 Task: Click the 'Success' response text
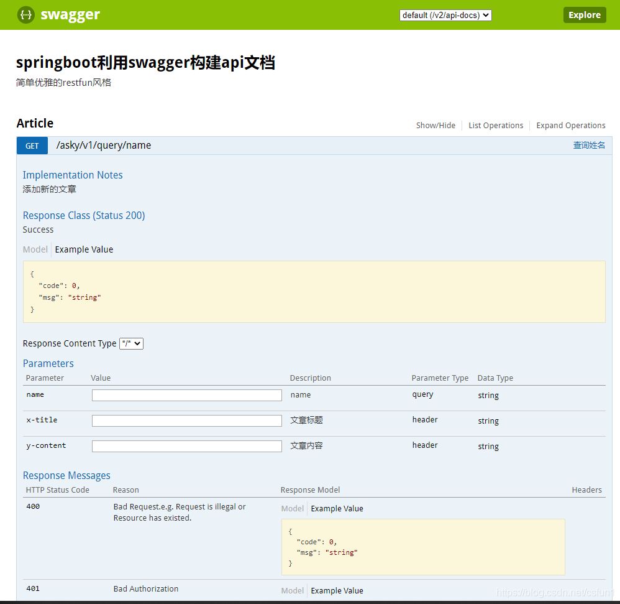[x=38, y=230]
